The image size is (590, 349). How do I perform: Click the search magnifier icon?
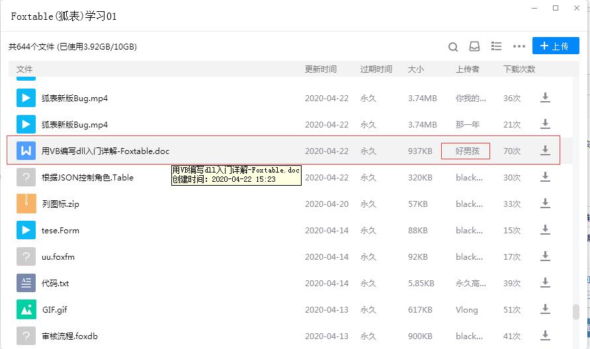pyautogui.click(x=453, y=46)
